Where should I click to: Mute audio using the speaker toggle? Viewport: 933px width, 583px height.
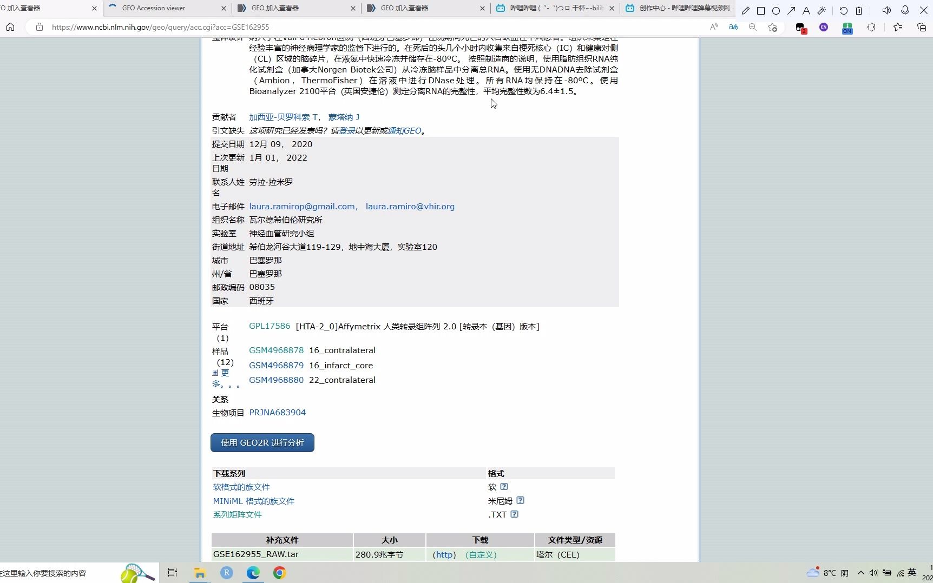click(x=886, y=11)
